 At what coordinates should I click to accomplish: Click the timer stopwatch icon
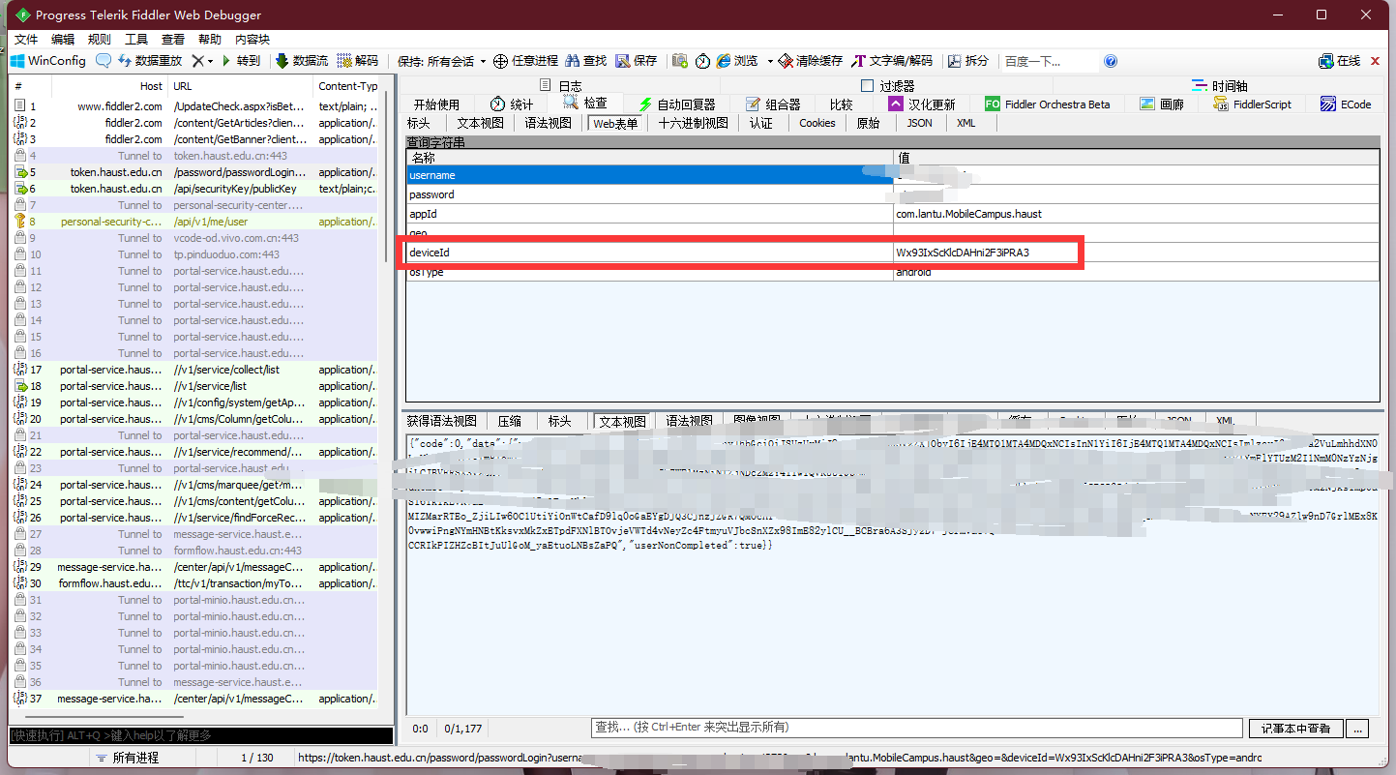point(702,61)
